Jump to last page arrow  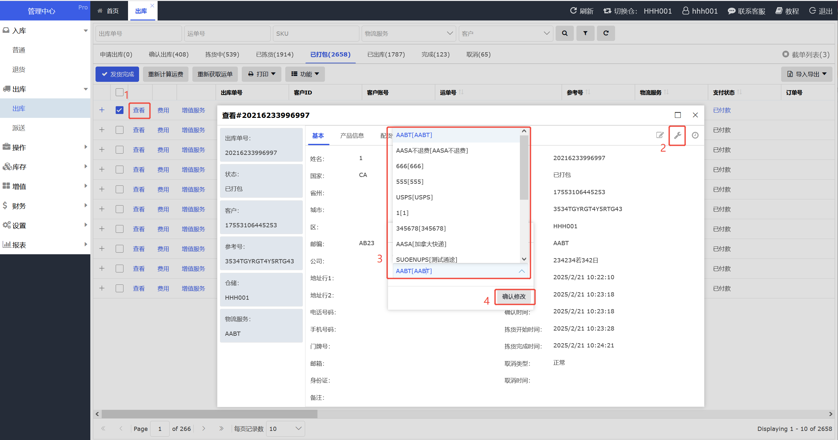(x=221, y=429)
